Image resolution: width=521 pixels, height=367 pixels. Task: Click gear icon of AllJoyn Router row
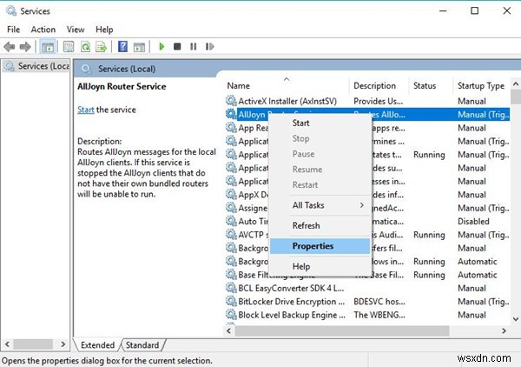point(231,114)
